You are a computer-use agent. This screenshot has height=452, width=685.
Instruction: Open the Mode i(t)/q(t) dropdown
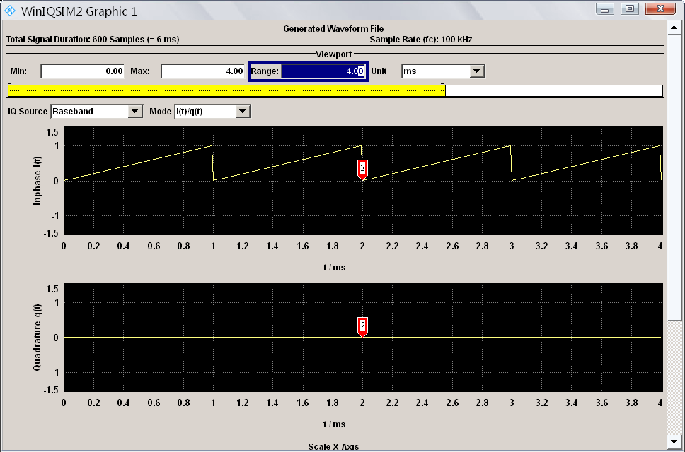[243, 112]
